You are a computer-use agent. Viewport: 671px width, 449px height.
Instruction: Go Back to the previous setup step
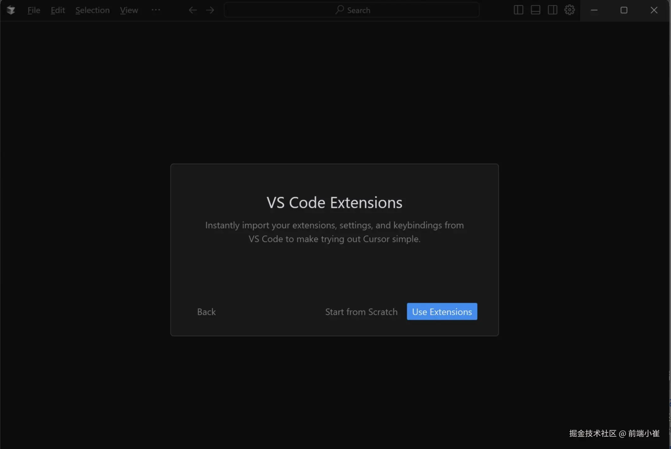coord(206,312)
